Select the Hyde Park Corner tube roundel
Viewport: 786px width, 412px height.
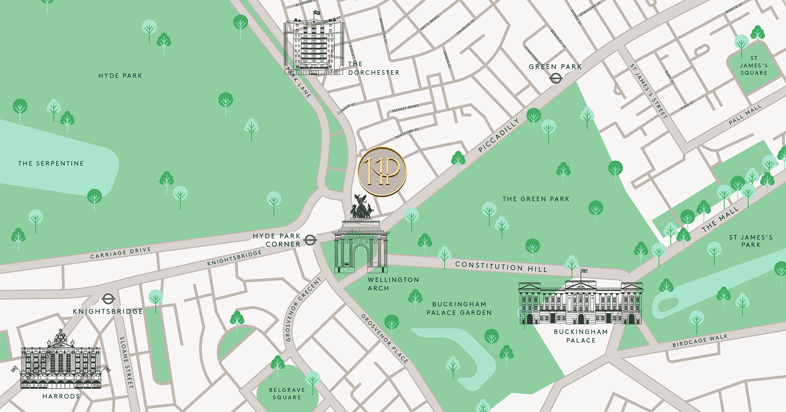pyautogui.click(x=310, y=240)
